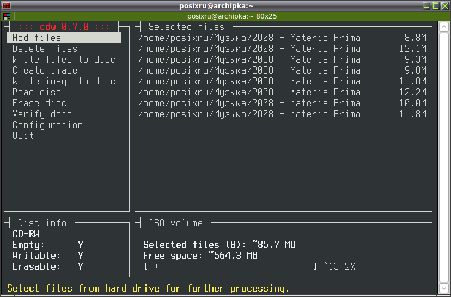Choose Verify data from the menu

pyautogui.click(x=42, y=114)
